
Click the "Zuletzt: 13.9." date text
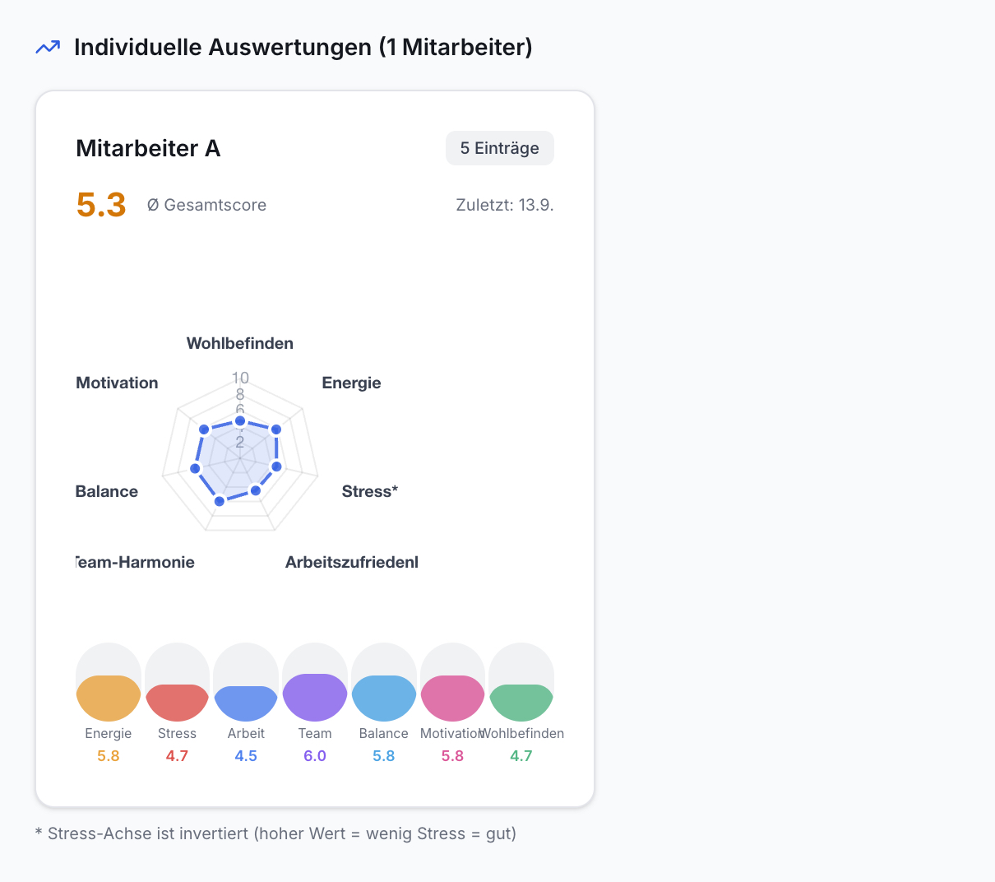(505, 205)
